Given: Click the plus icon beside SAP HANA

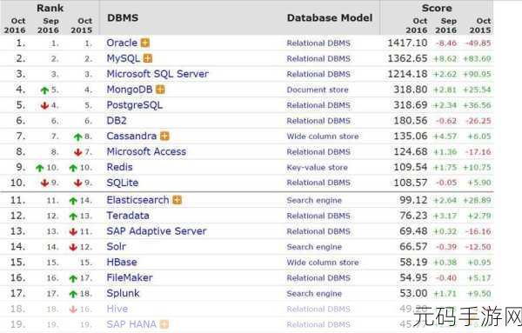Looking at the screenshot, I should (164, 324).
